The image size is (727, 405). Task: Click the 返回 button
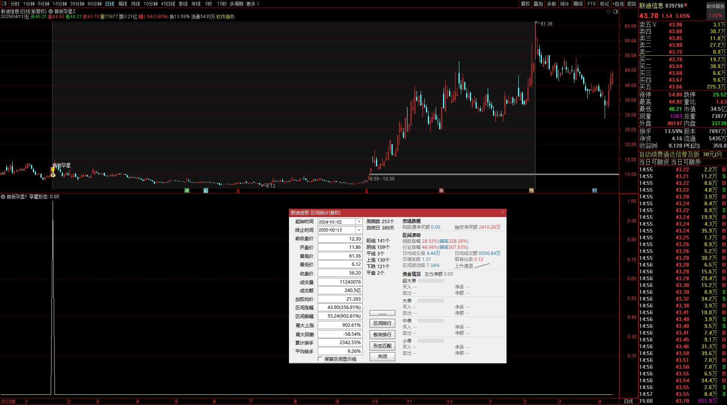pyautogui.click(x=632, y=4)
